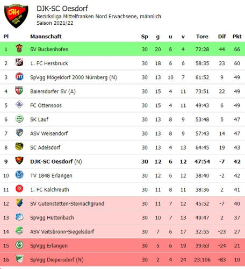Click the Mannschaft column header

coord(46,37)
